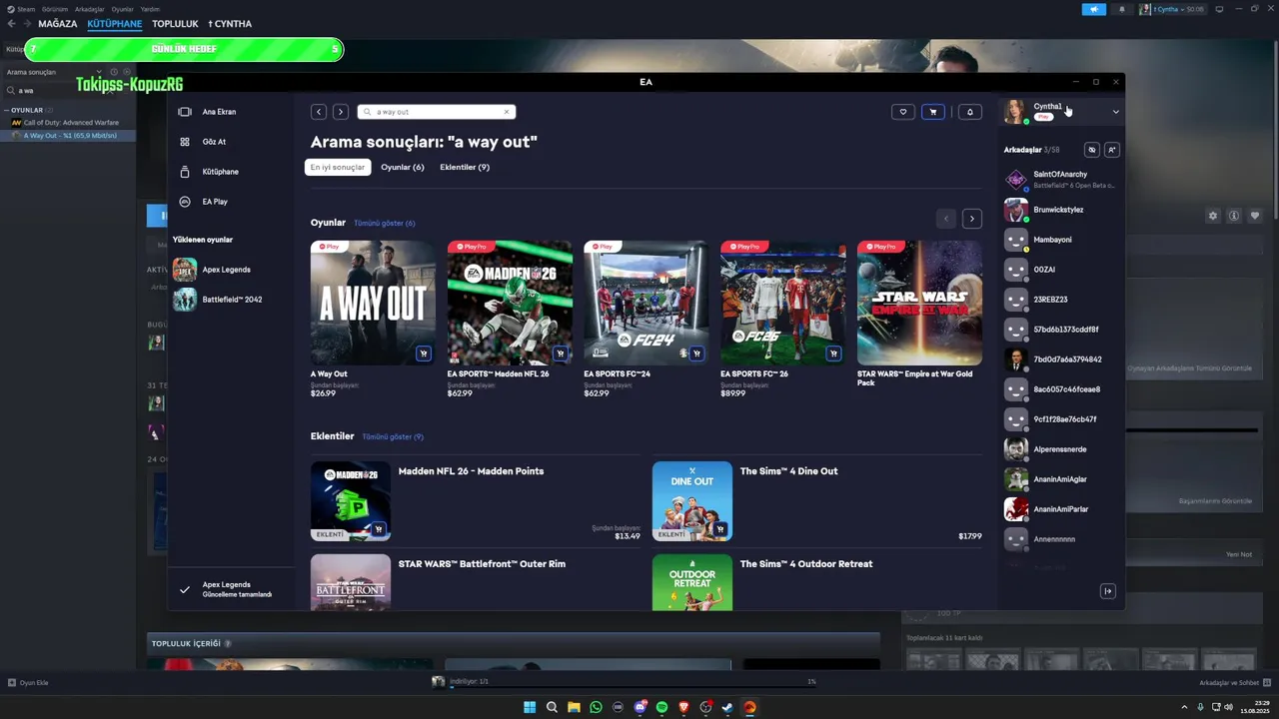Open Görünüm menu in Steam
Viewport: 1279px width, 719px height.
(x=55, y=9)
